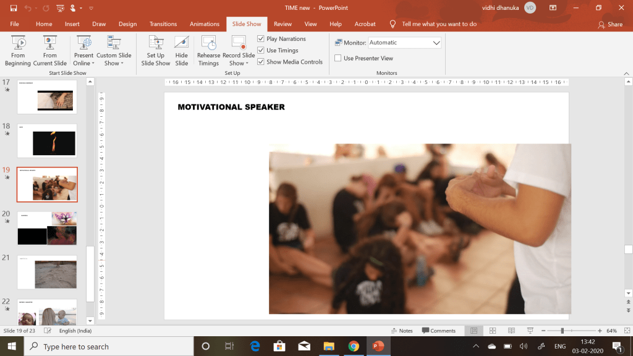Viewport: 633px width, 356px height.
Task: Start slideshow From Current Slide
Action: [50, 50]
